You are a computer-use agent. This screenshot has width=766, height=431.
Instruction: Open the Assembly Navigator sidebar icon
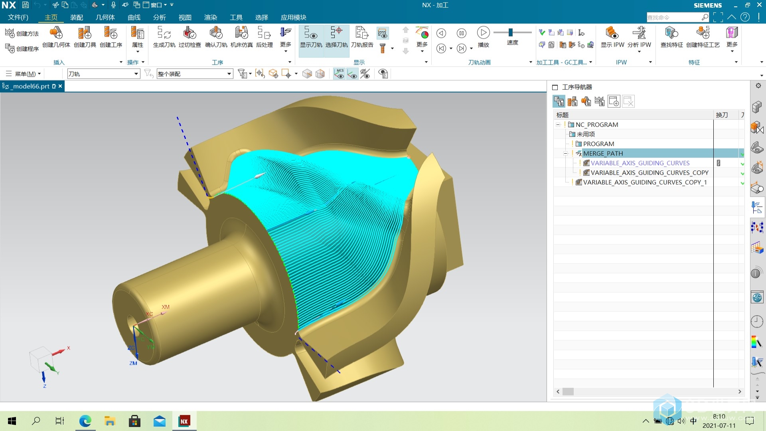(757, 107)
